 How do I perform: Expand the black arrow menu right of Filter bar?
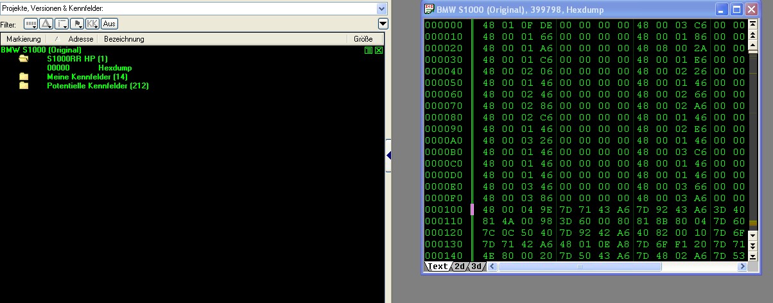click(x=383, y=24)
